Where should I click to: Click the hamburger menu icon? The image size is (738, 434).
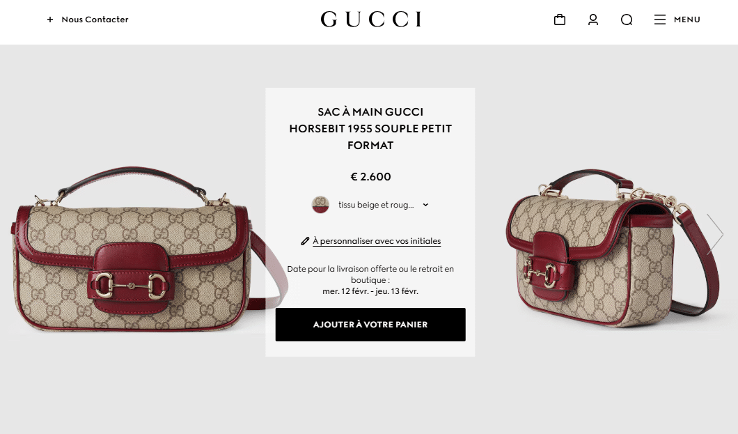click(660, 20)
